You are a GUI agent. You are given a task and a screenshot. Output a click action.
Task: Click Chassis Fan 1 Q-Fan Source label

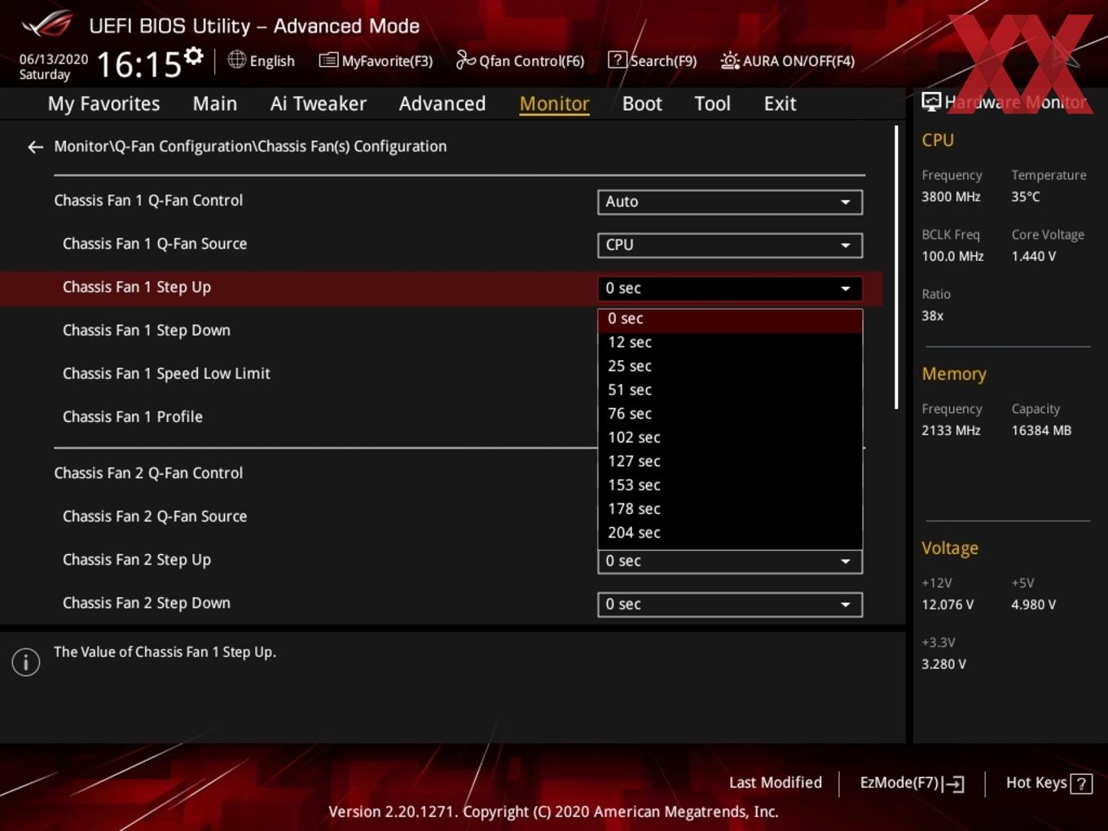155,244
